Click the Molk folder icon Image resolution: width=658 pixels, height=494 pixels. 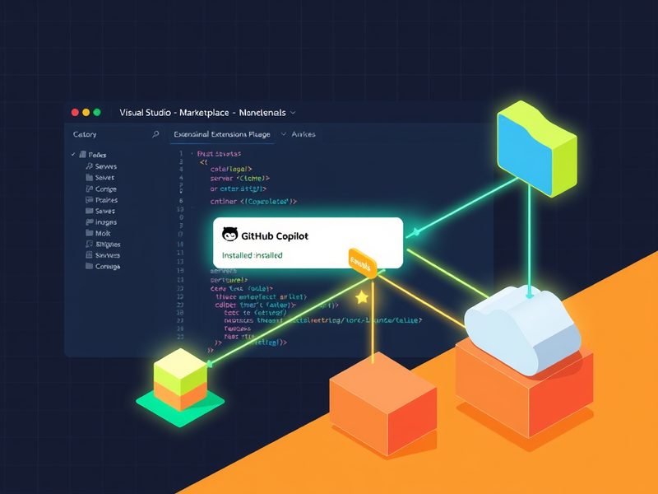pyautogui.click(x=90, y=233)
